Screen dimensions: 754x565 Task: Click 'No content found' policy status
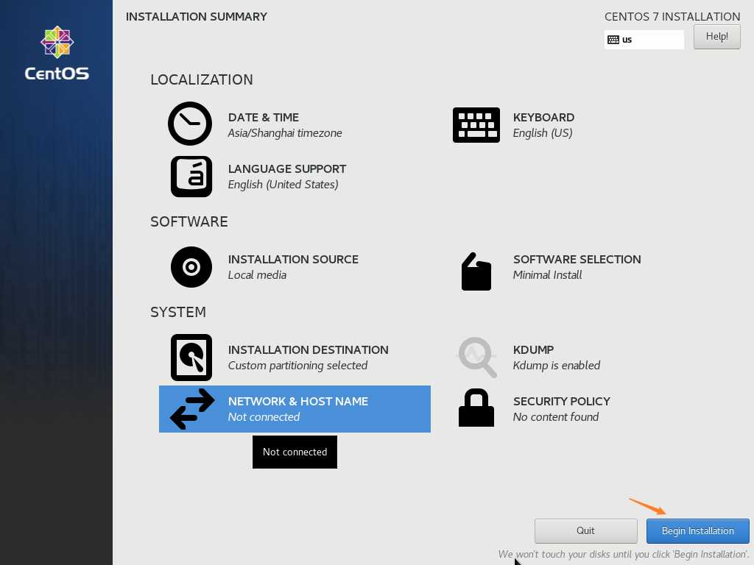tap(555, 417)
